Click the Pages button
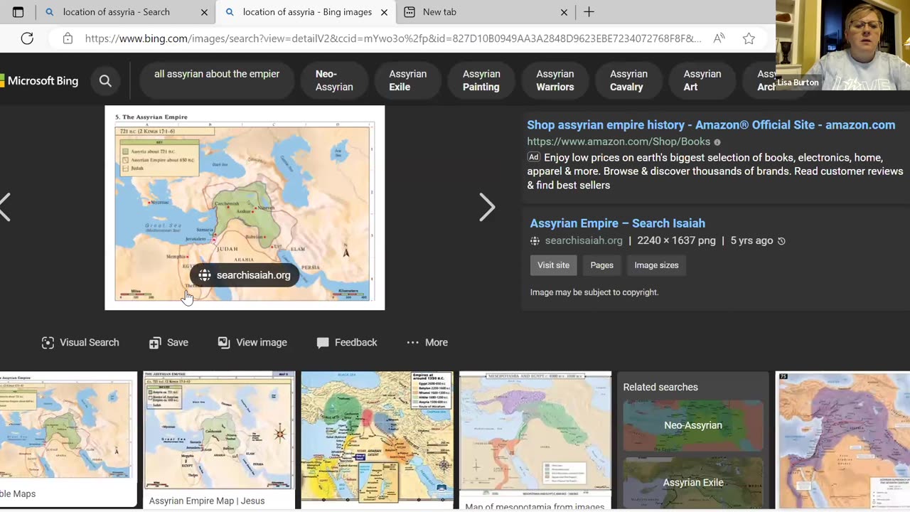Screen dimensions: 910x512 pos(601,265)
